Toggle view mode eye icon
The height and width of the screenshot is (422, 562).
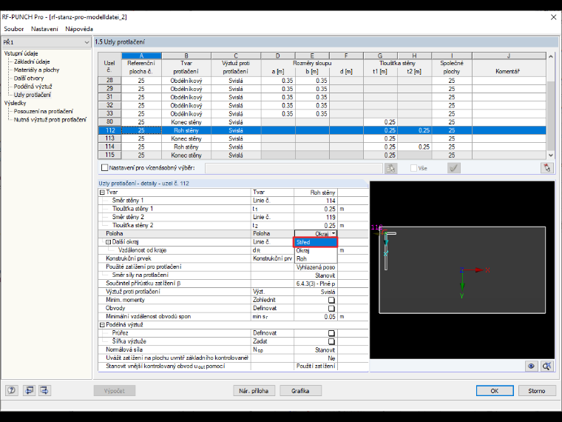click(x=531, y=366)
